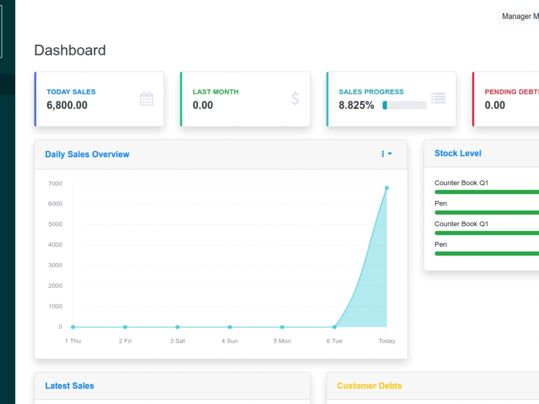Click the Dashboard page heading
The image size is (539, 404).
tap(70, 50)
